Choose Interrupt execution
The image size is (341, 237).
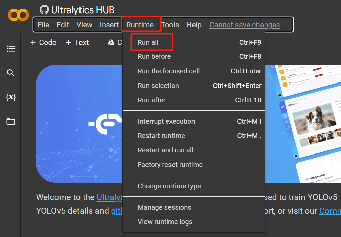point(194,121)
